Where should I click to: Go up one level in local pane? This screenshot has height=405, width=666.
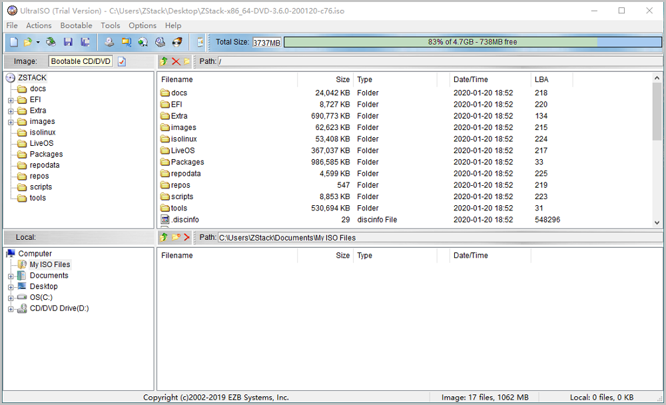[x=164, y=237]
